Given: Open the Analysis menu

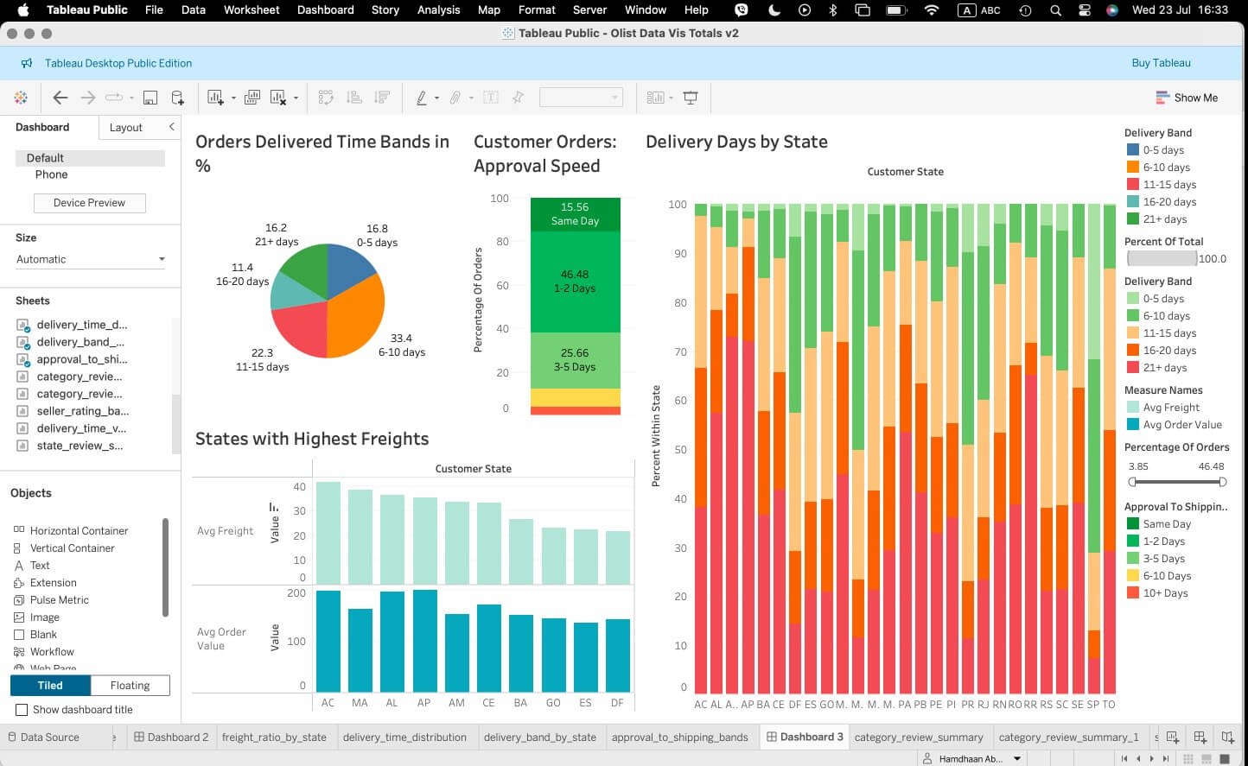Looking at the screenshot, I should [438, 9].
